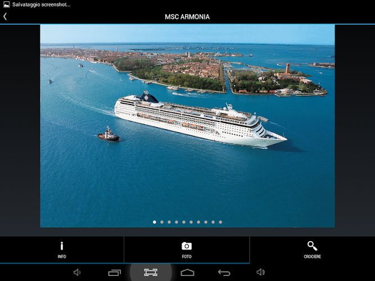This screenshot has height=281, width=375.
Task: Jump to the ninth photo page dot
Action: pyautogui.click(x=213, y=222)
